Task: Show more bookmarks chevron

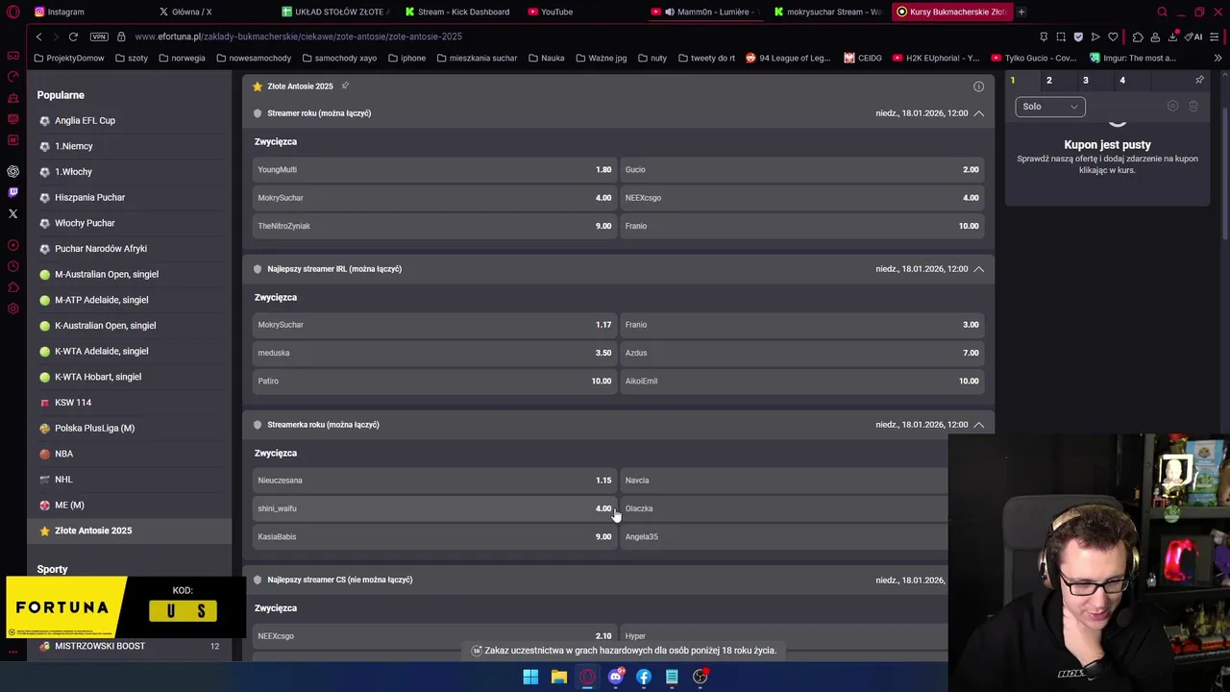Action: click(x=1218, y=58)
